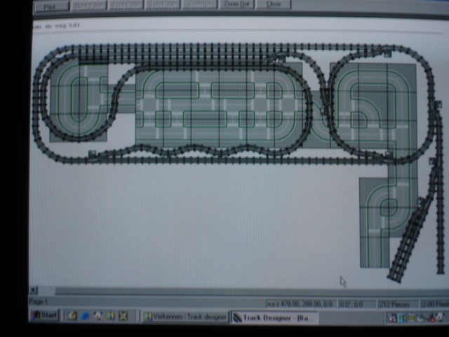Image resolution: width=449 pixels, height=337 pixels.
Task: Go to Prev Page in preview
Action: 126,5
